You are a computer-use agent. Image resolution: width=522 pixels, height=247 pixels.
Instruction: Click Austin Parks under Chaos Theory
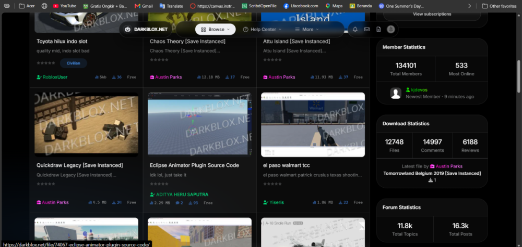tap(166, 77)
